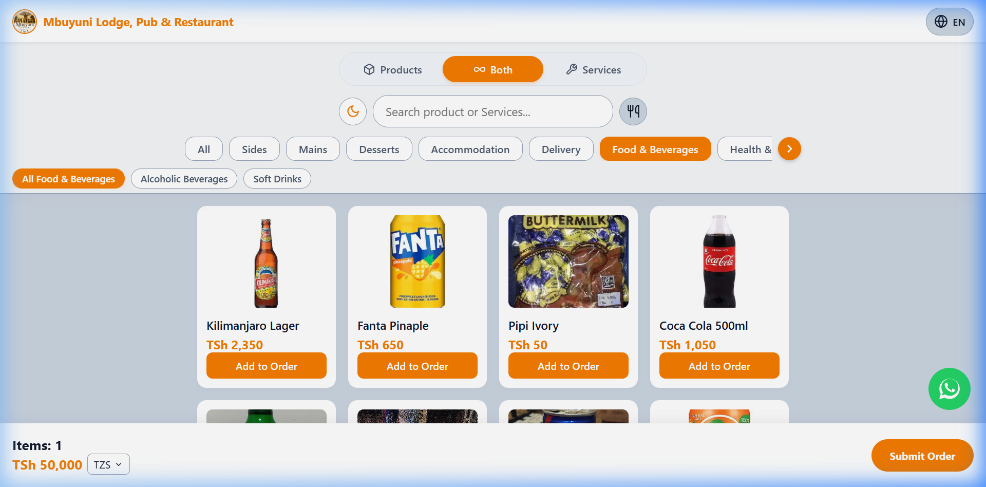Screen dimensions: 986x487
Task: Open the Coca Cola 500ml bottle image
Action: pos(719,261)
